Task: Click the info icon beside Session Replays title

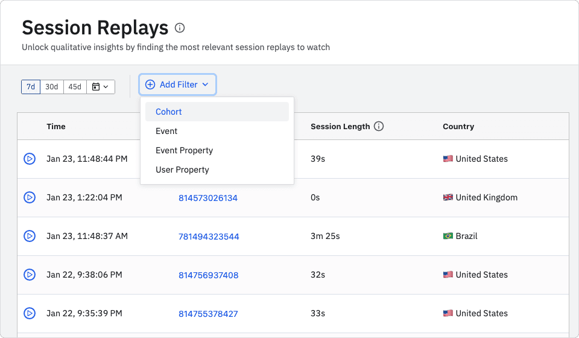Action: point(180,28)
